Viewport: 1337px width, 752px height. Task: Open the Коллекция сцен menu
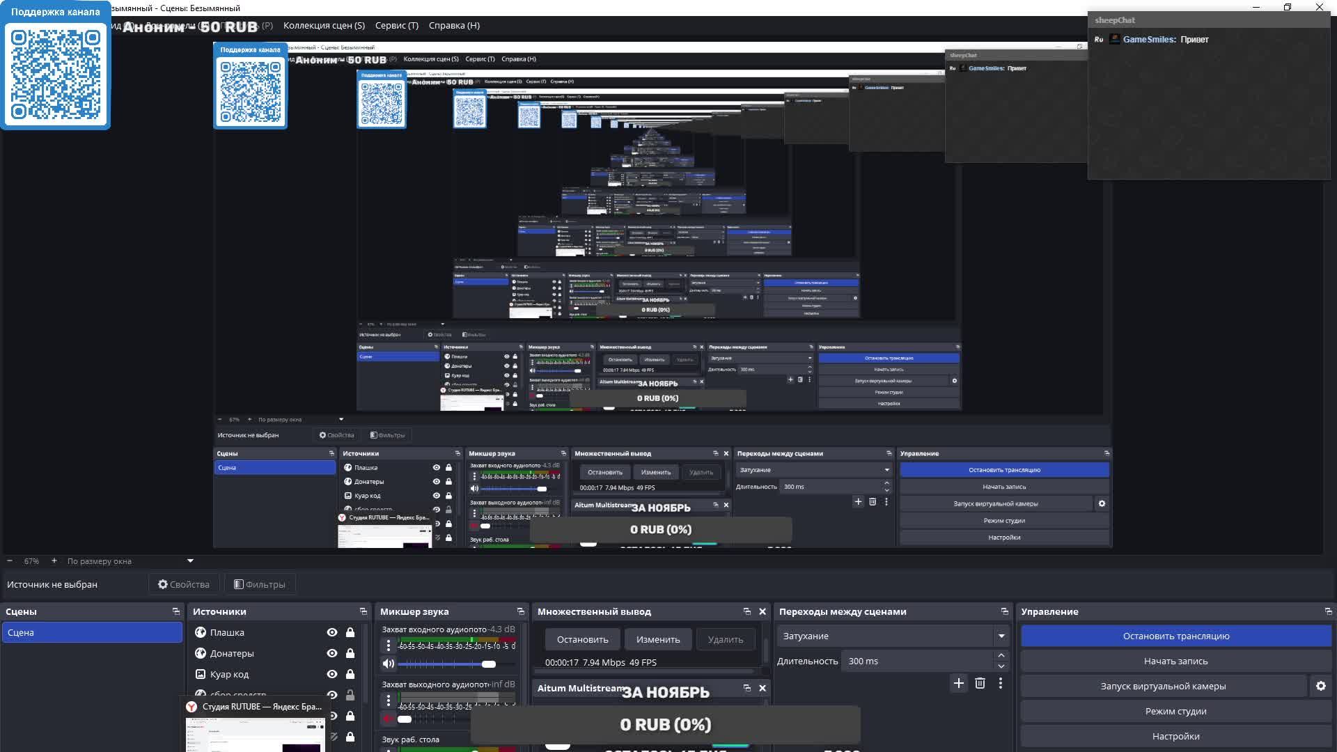tap(324, 25)
